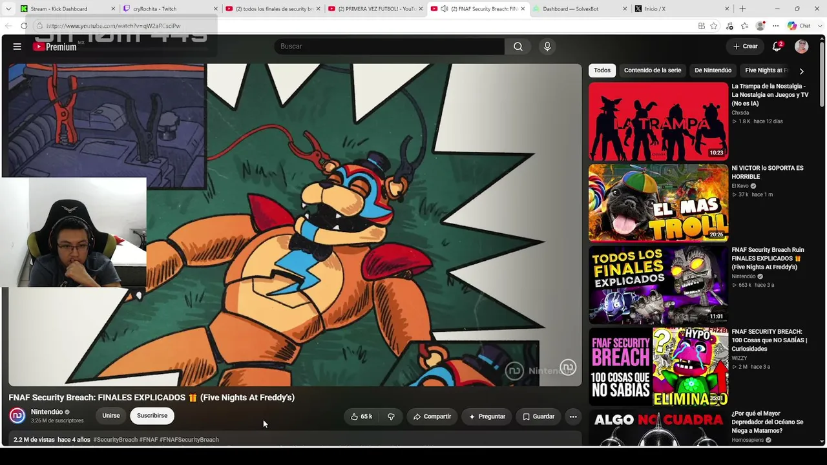Start voice search with the microphone

tap(547, 46)
